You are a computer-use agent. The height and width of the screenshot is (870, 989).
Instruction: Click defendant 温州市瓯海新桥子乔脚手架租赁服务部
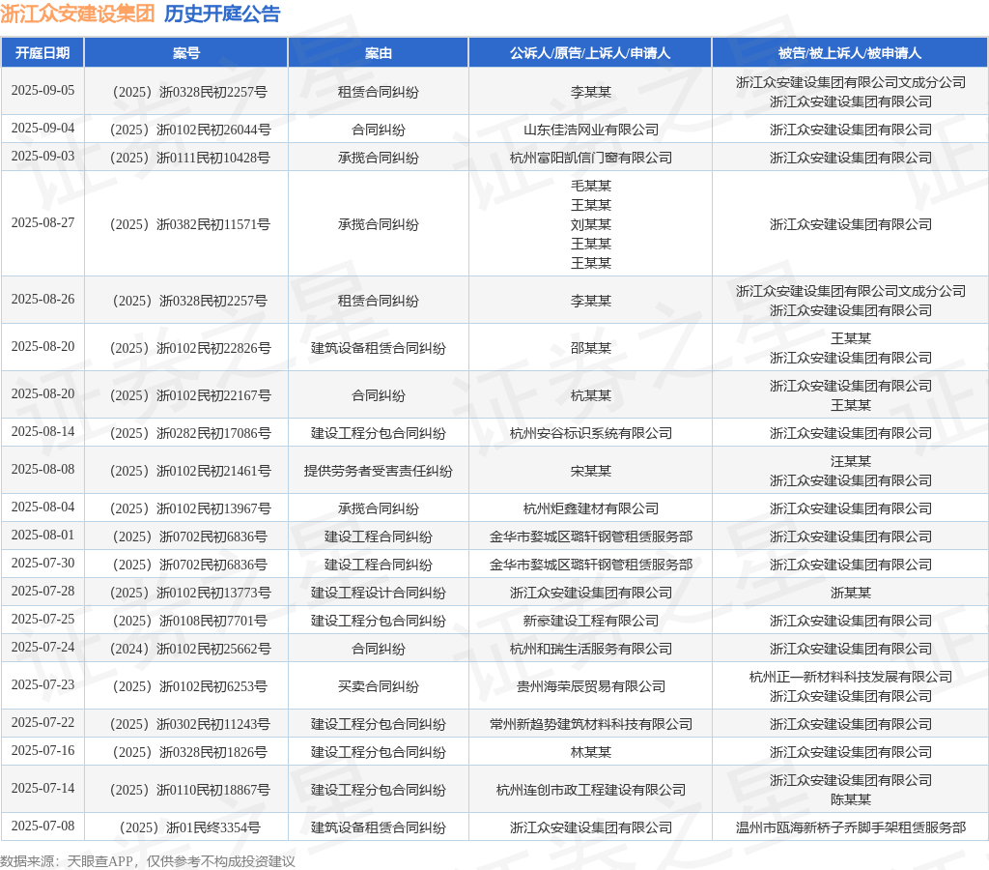(x=850, y=827)
